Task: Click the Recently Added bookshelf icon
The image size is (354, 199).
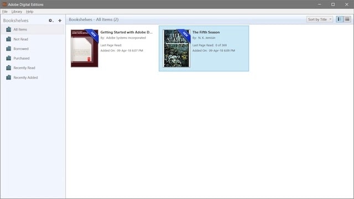Action: coord(9,77)
